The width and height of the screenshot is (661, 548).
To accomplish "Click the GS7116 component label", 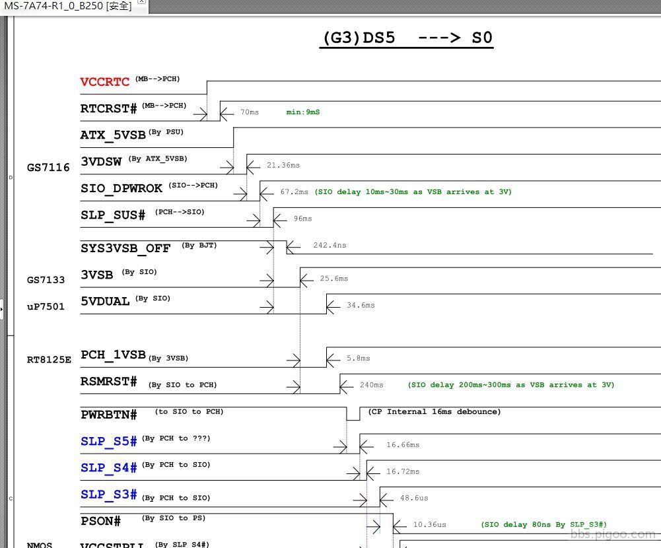I will [x=48, y=168].
